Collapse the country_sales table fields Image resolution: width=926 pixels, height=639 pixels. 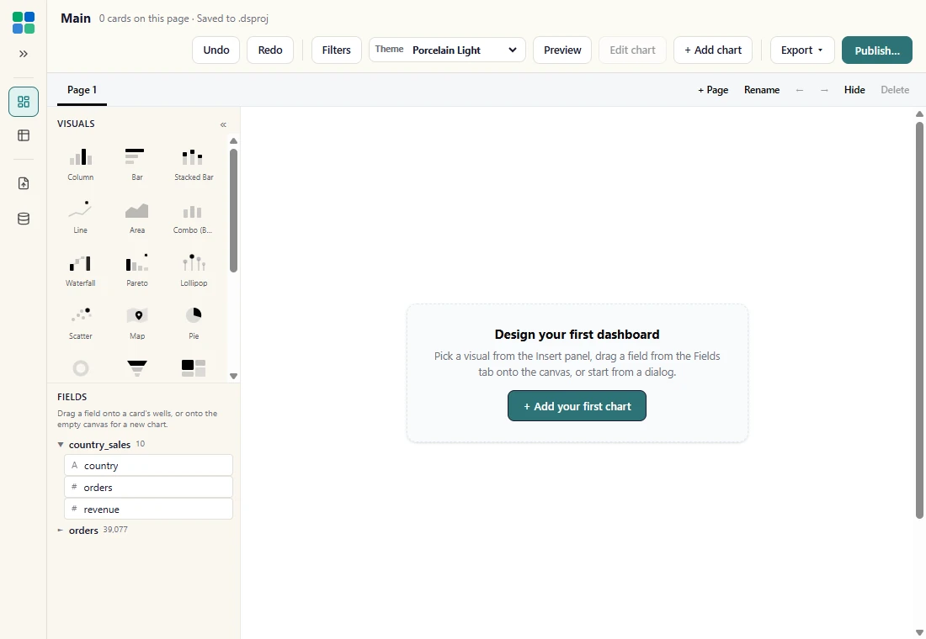pyautogui.click(x=61, y=444)
